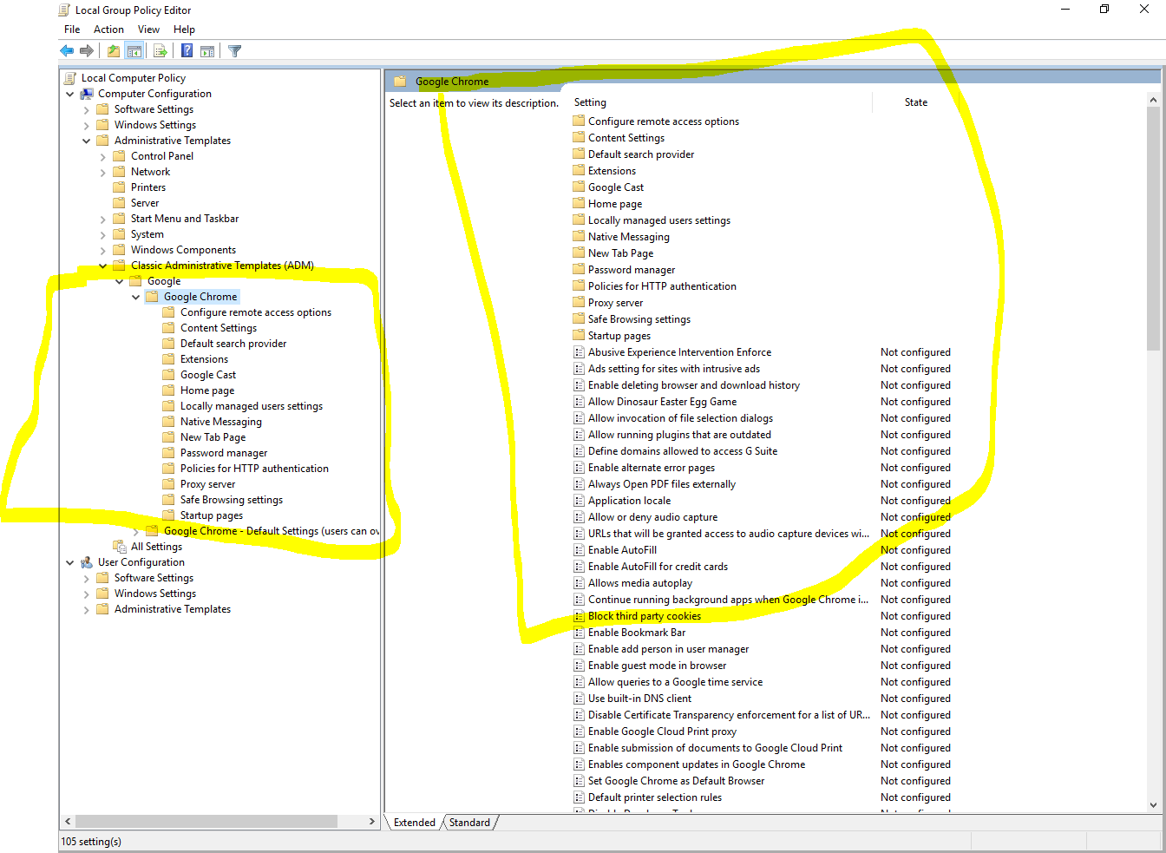1166x853 pixels.
Task: Open the File menu
Action: (72, 30)
